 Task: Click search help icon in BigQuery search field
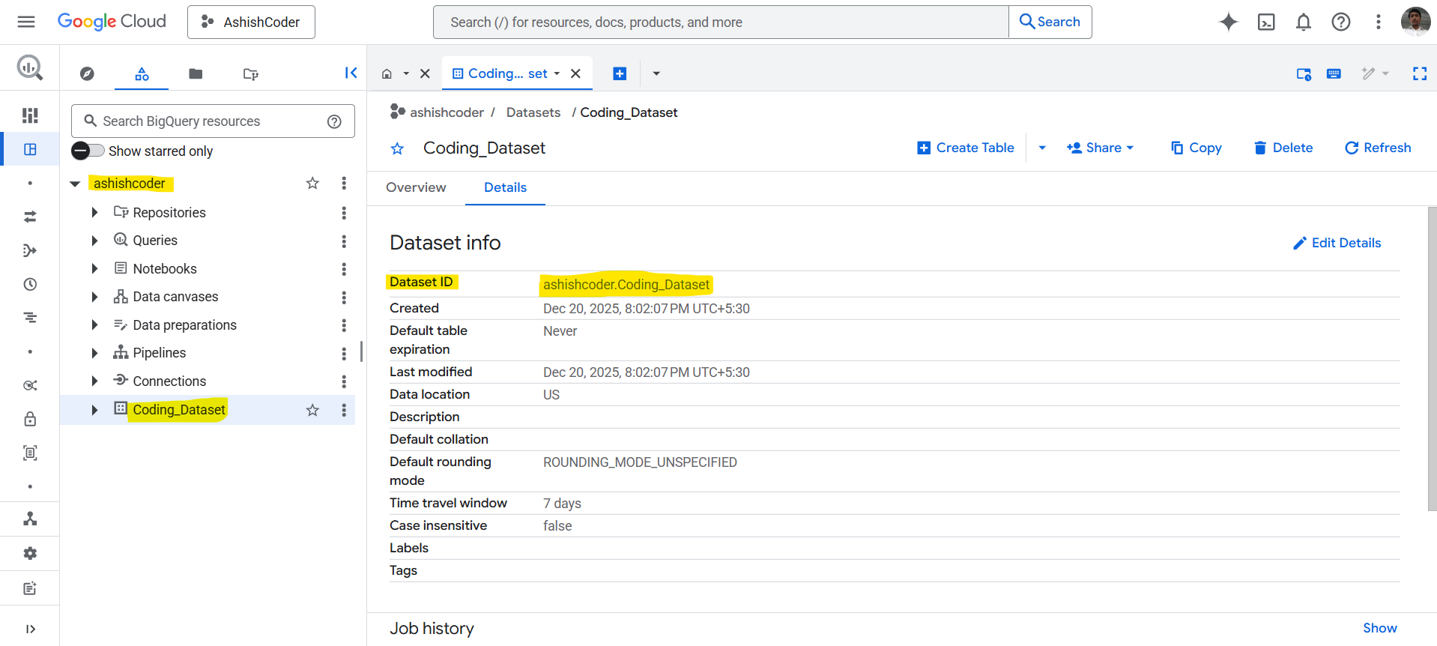pos(334,121)
